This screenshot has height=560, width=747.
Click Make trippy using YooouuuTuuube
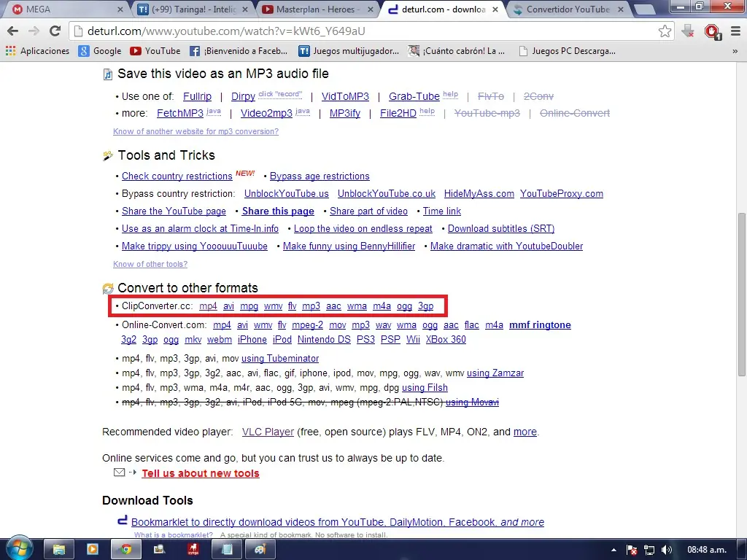tap(194, 246)
